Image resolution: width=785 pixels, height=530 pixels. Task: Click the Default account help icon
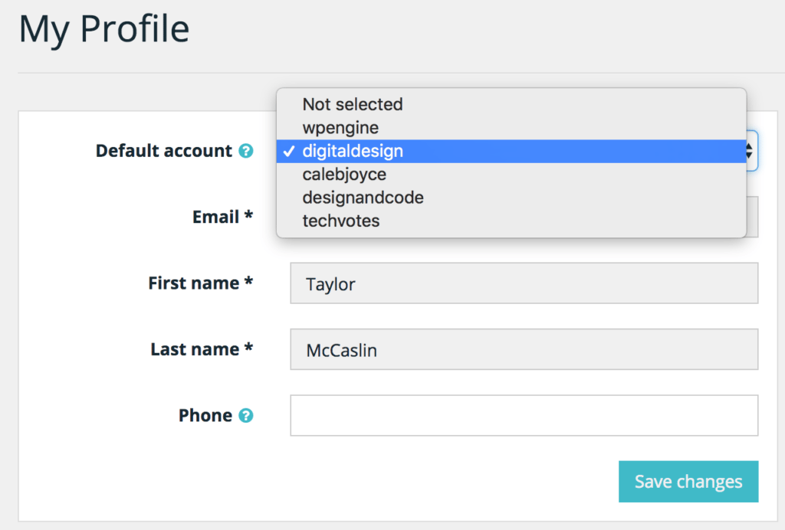(245, 151)
